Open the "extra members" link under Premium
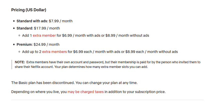This screenshot has width=207, height=103. click(54, 52)
